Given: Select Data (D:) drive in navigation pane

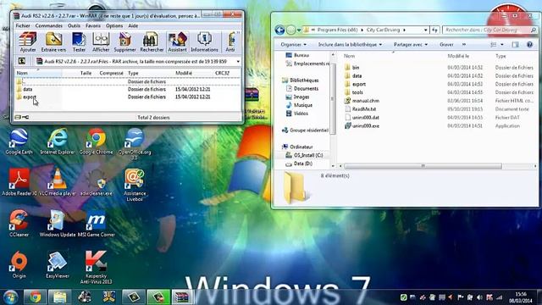Looking at the screenshot, I should (299, 164).
